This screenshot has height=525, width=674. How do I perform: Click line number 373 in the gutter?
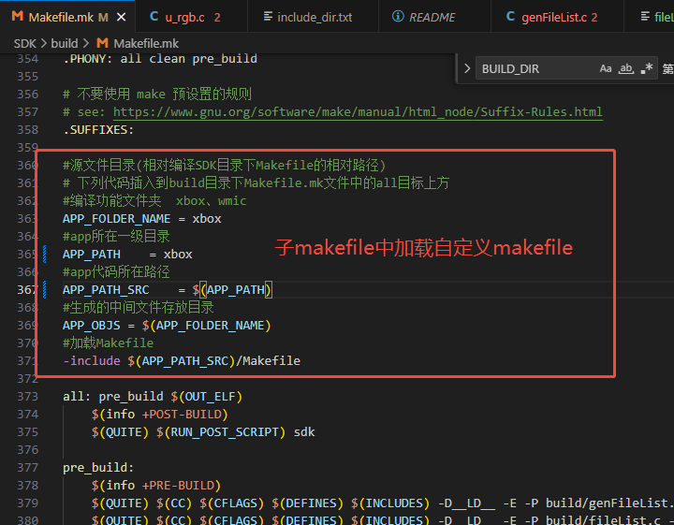[28, 396]
